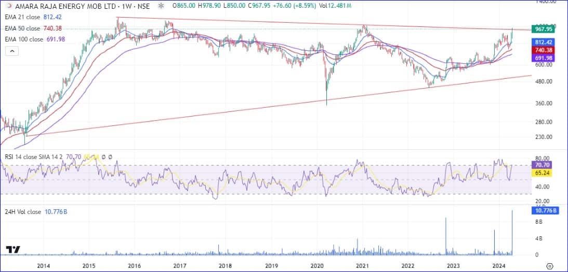Screen dimensions: 568x272
Task: Click the 65.24 RSI average tag
Action: tap(541, 173)
